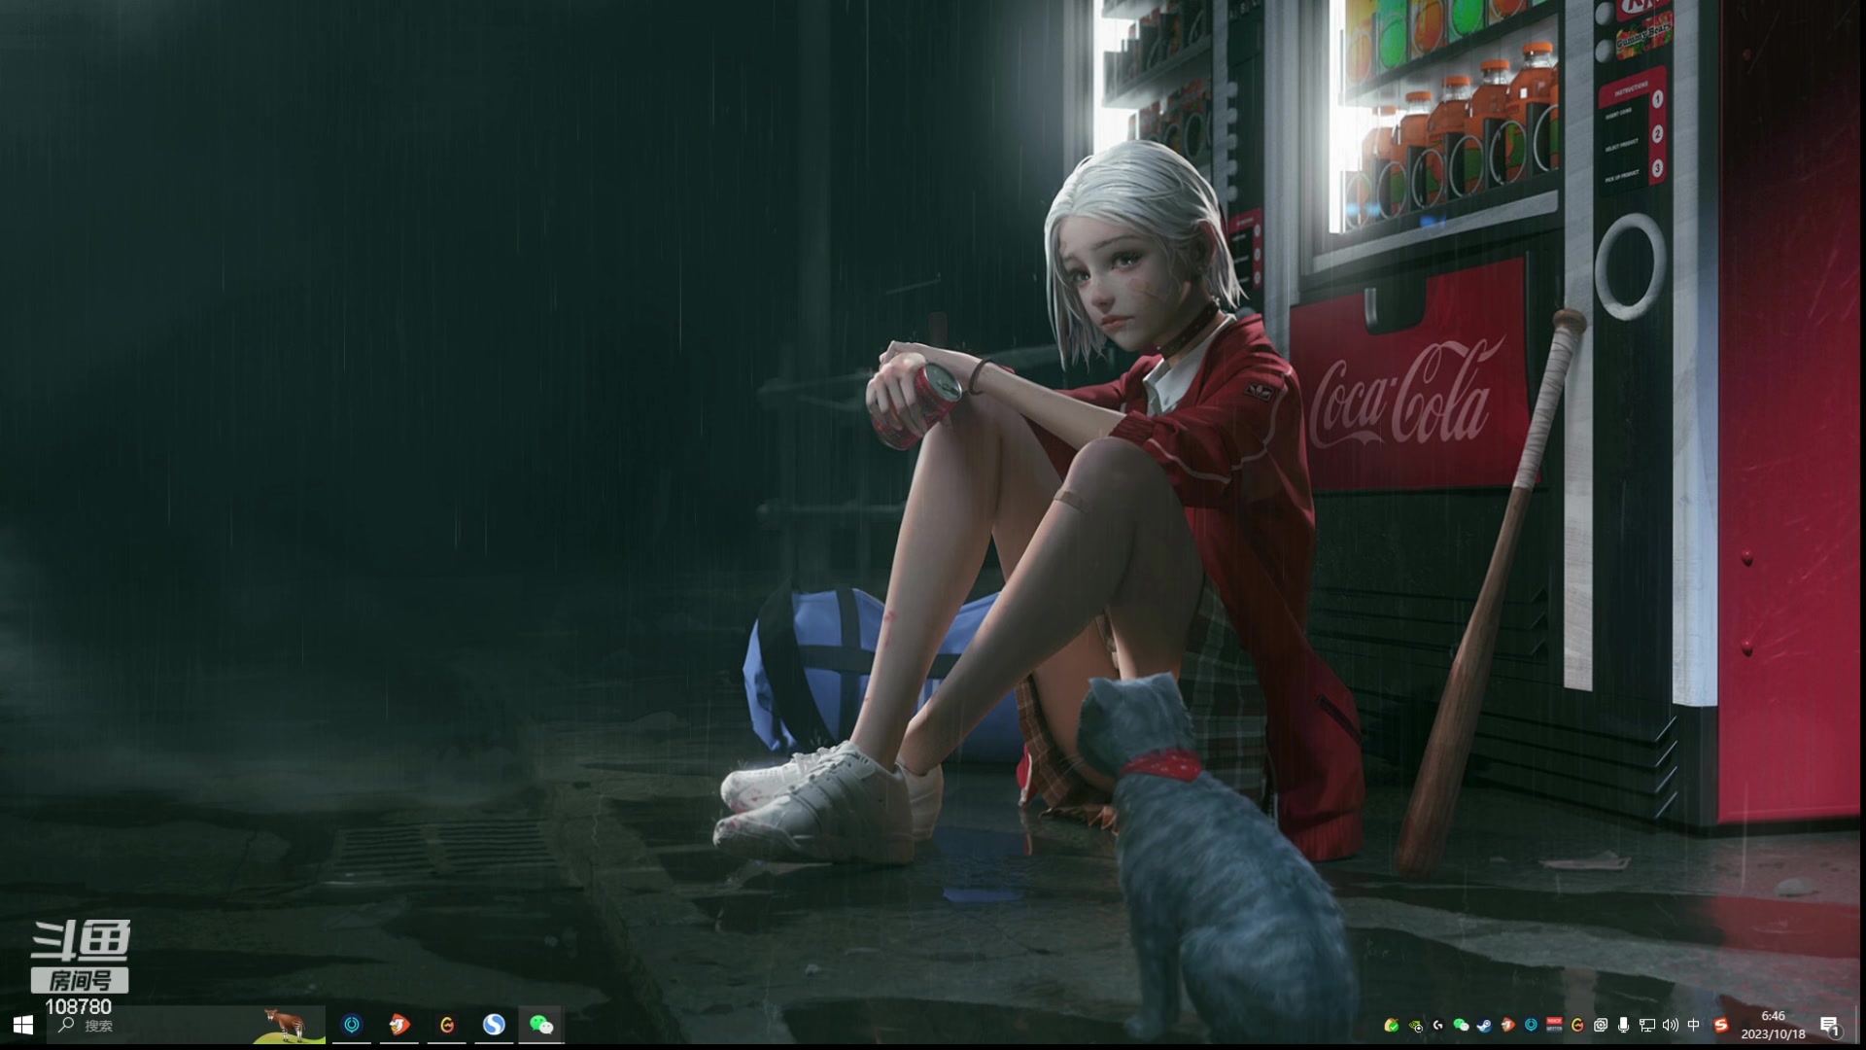This screenshot has height=1050, width=1866.
Task: Click the Steam tray icon
Action: point(1484,1025)
